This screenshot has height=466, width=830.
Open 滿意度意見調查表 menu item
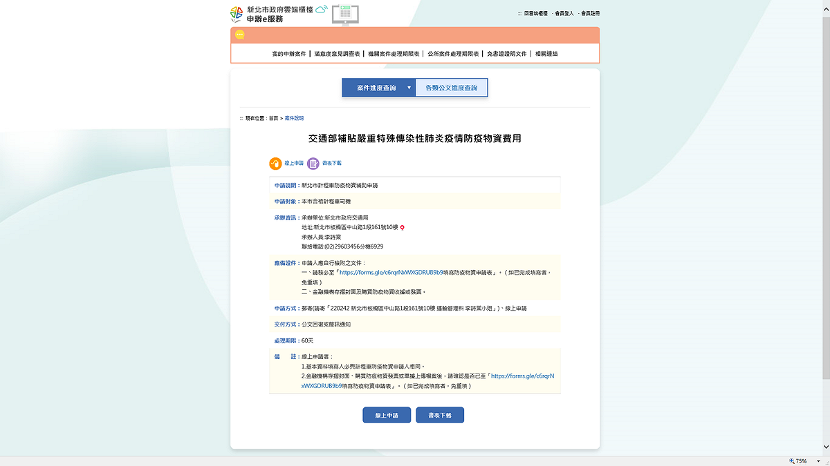pos(337,53)
